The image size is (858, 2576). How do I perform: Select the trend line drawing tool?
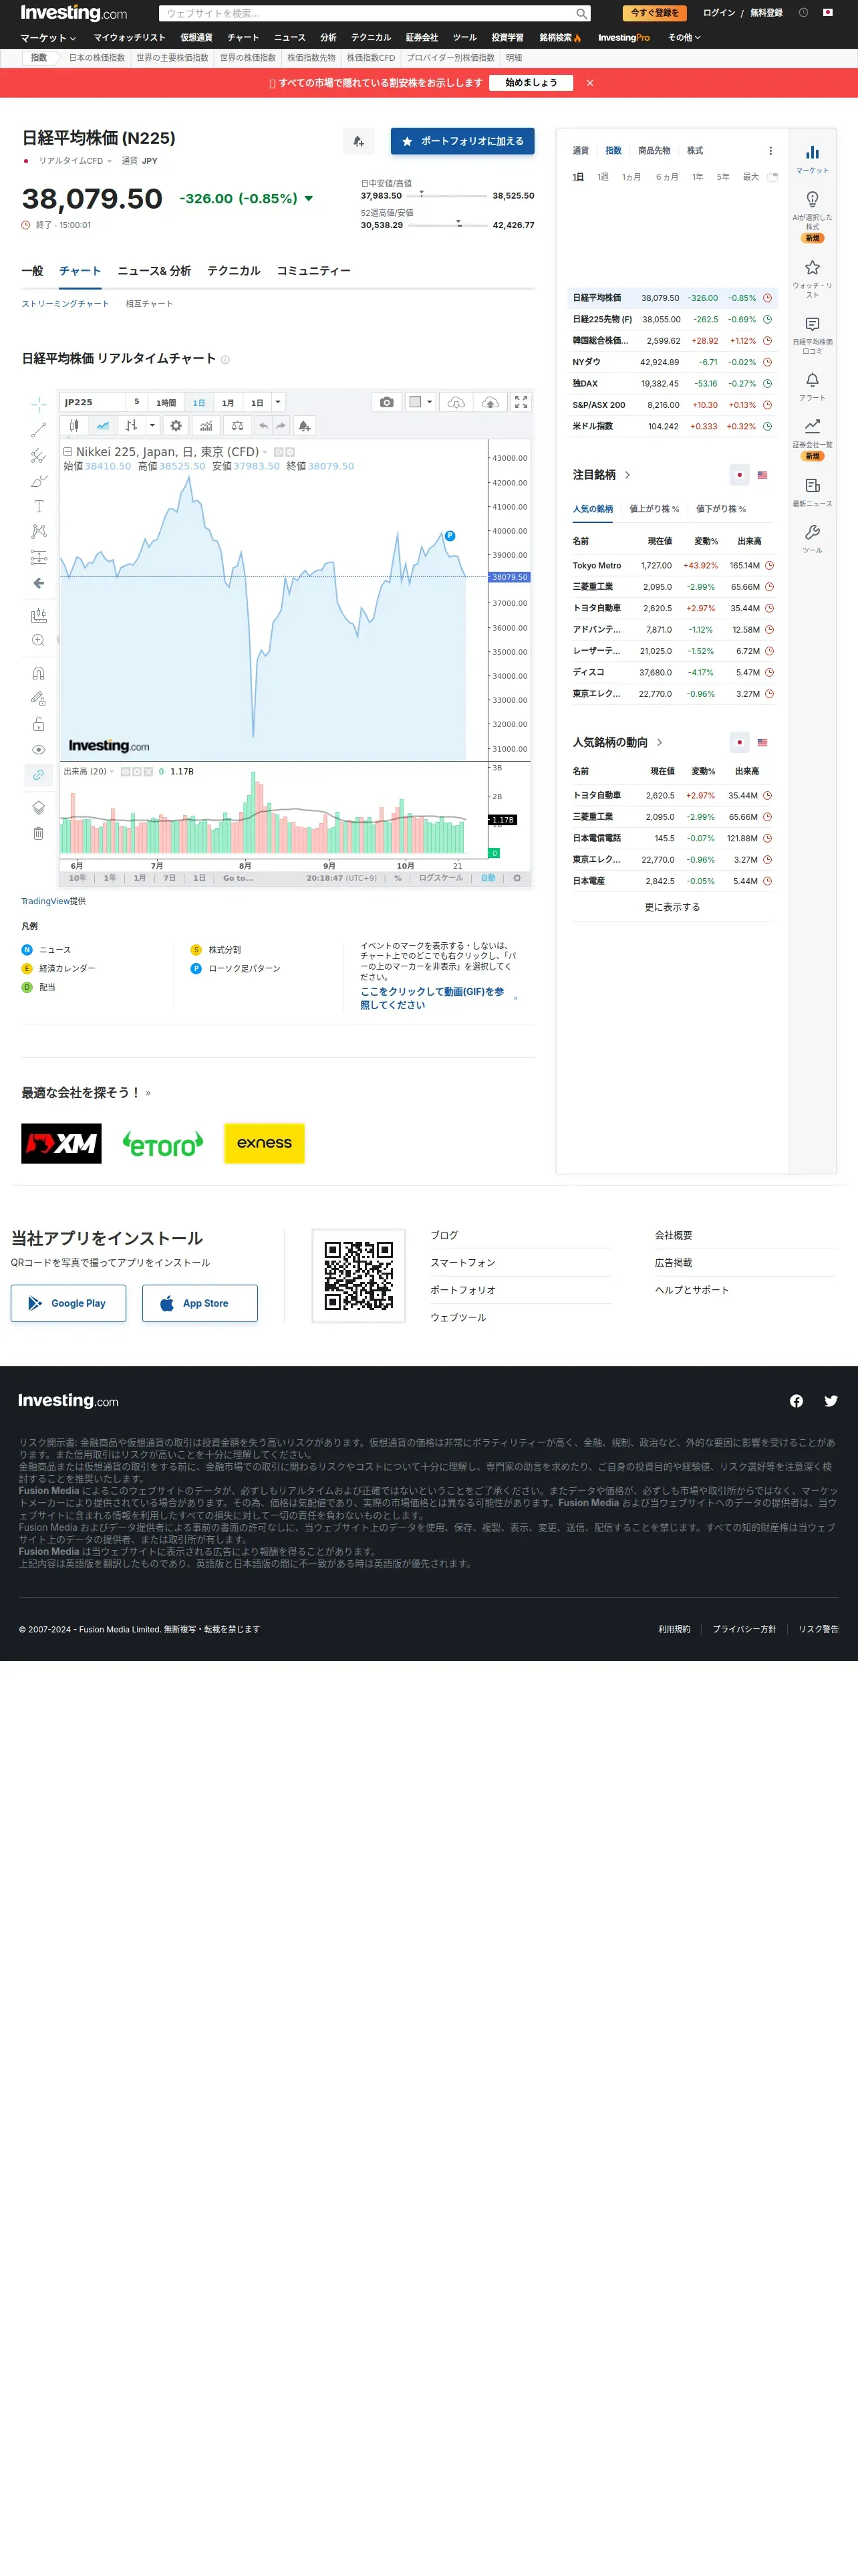coord(39,430)
